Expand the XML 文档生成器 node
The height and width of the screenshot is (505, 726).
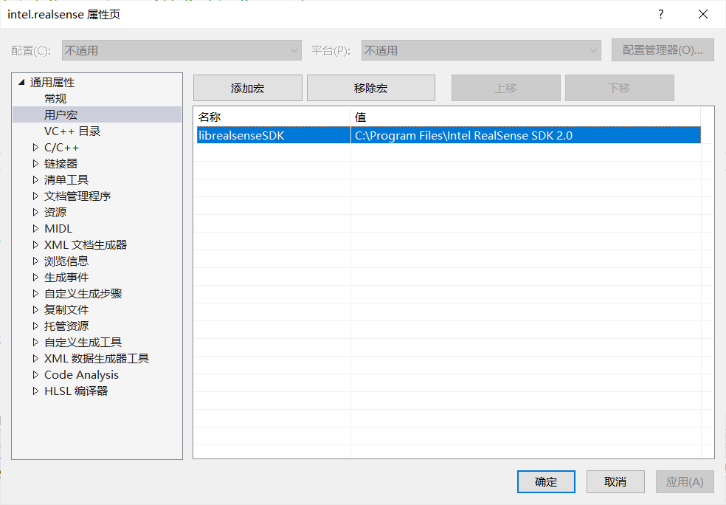(35, 244)
